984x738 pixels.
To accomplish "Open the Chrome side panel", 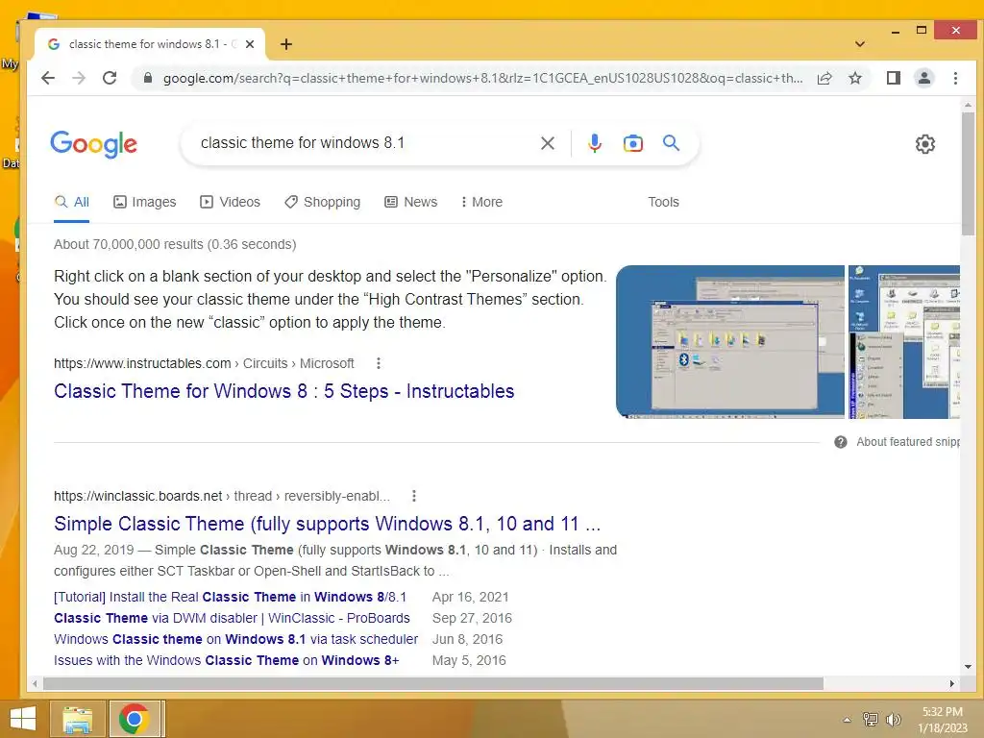I will pyautogui.click(x=893, y=78).
